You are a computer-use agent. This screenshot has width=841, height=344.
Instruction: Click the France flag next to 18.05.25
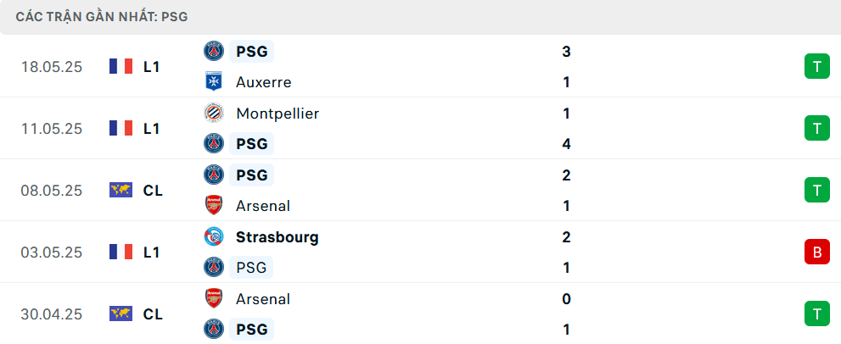(x=121, y=66)
